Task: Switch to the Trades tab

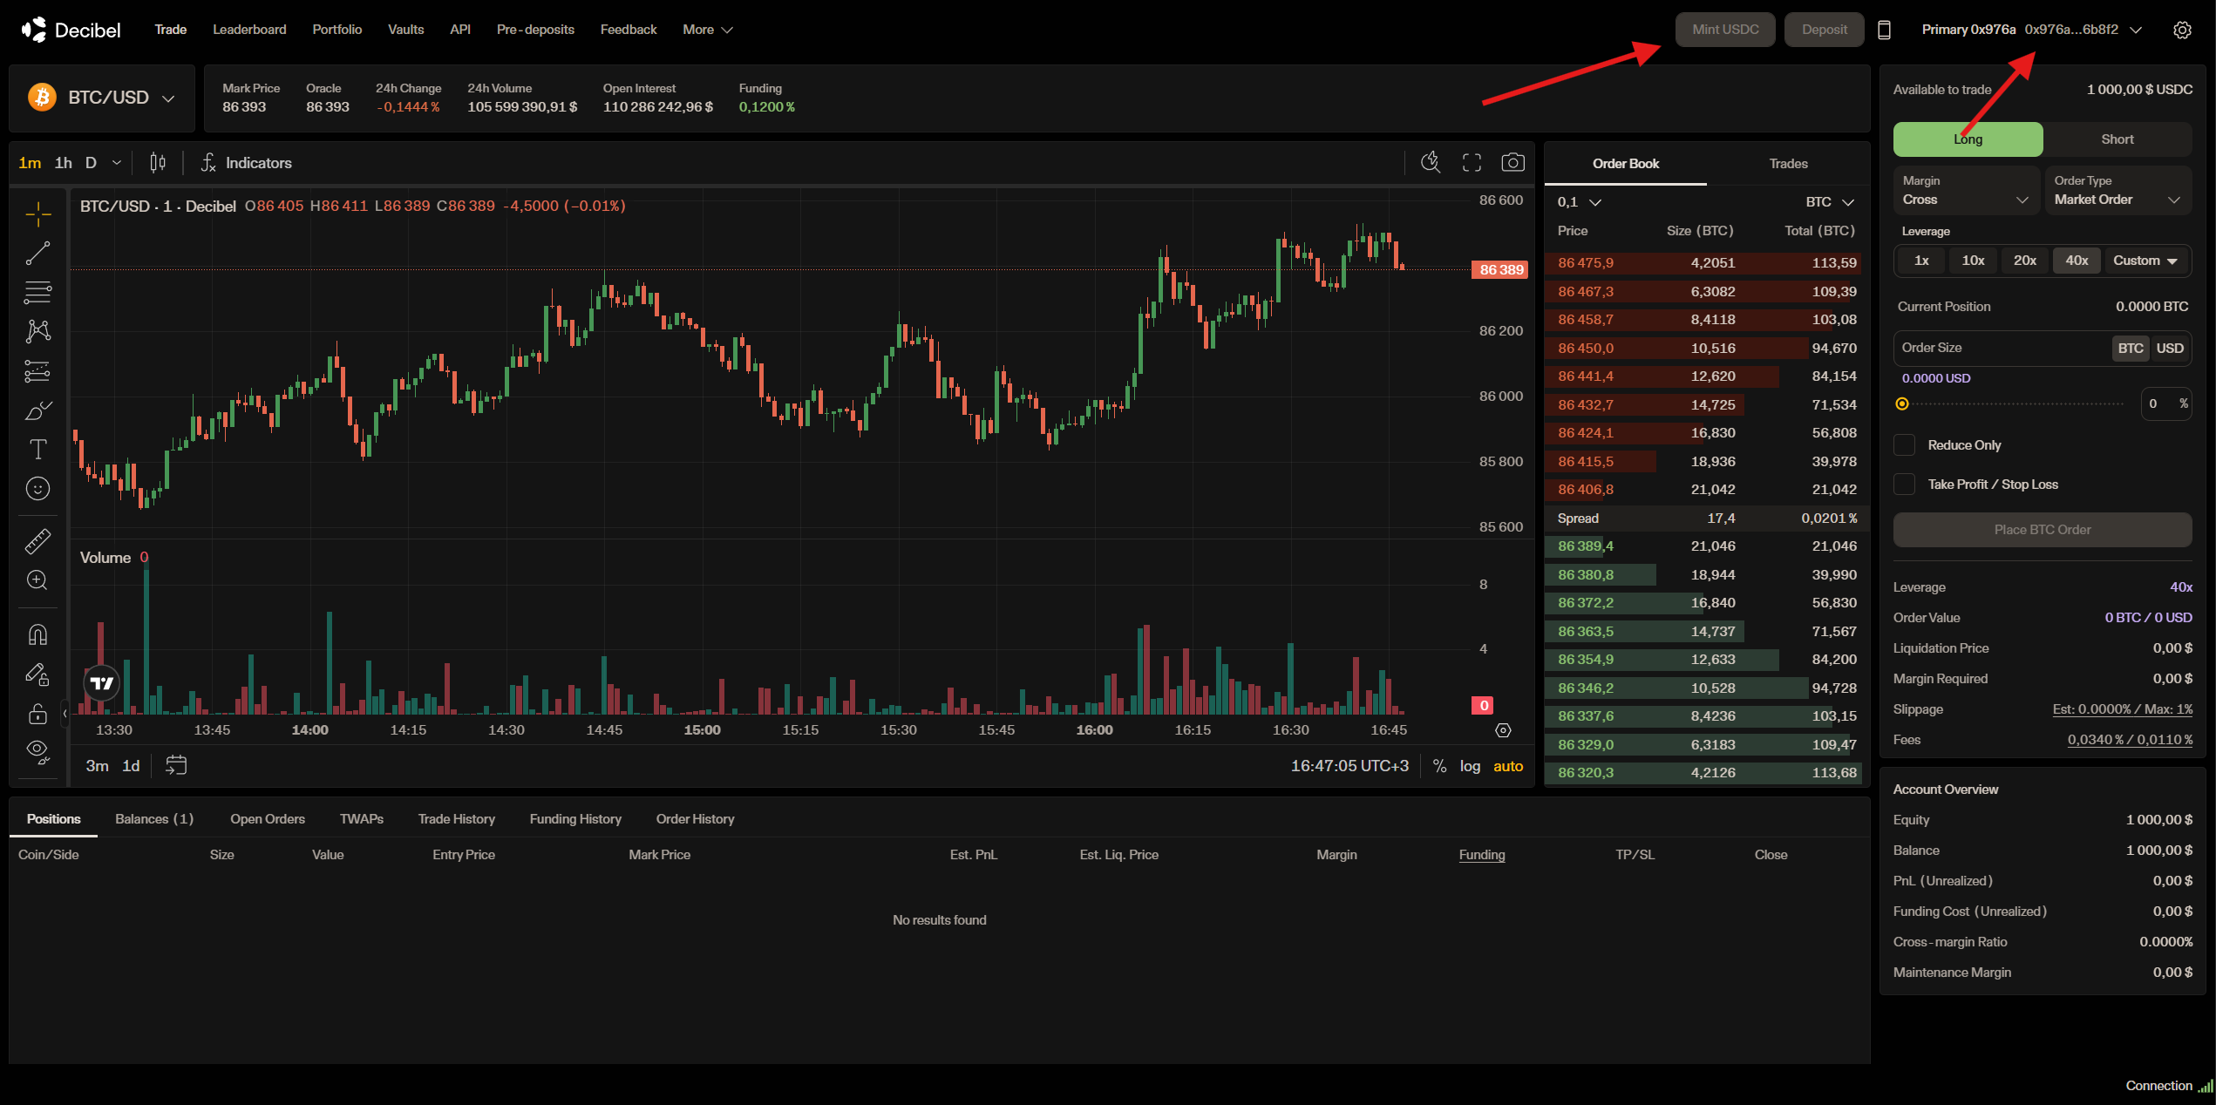Action: tap(1788, 164)
